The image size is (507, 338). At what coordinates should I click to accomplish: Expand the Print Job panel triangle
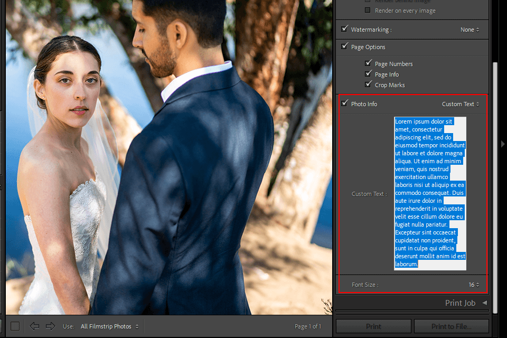pos(484,303)
